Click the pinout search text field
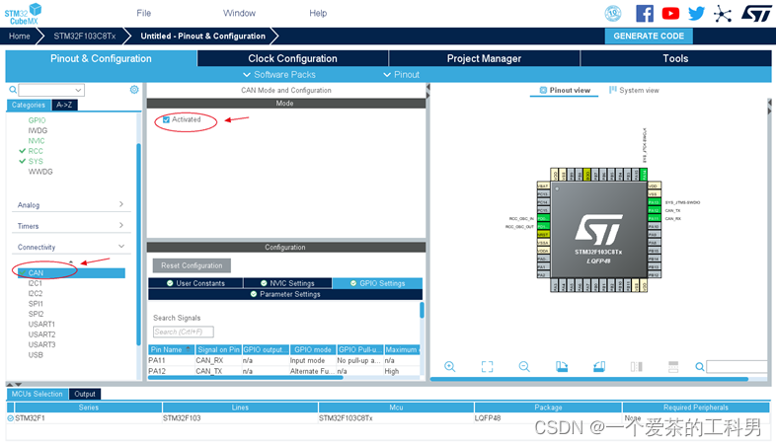Image resolution: width=776 pixels, height=446 pixels. pos(737,366)
